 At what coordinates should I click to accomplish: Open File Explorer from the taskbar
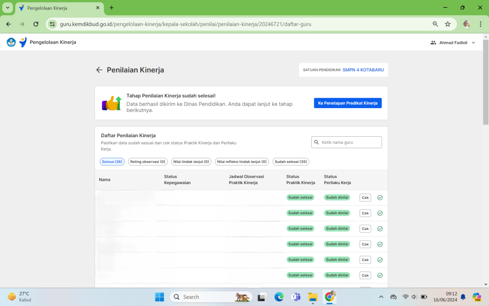(x=312, y=297)
